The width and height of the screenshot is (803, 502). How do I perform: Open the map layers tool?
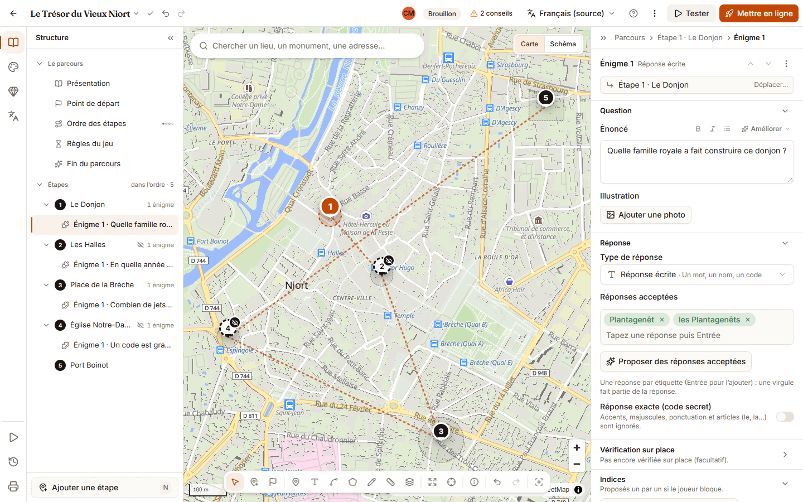(409, 482)
